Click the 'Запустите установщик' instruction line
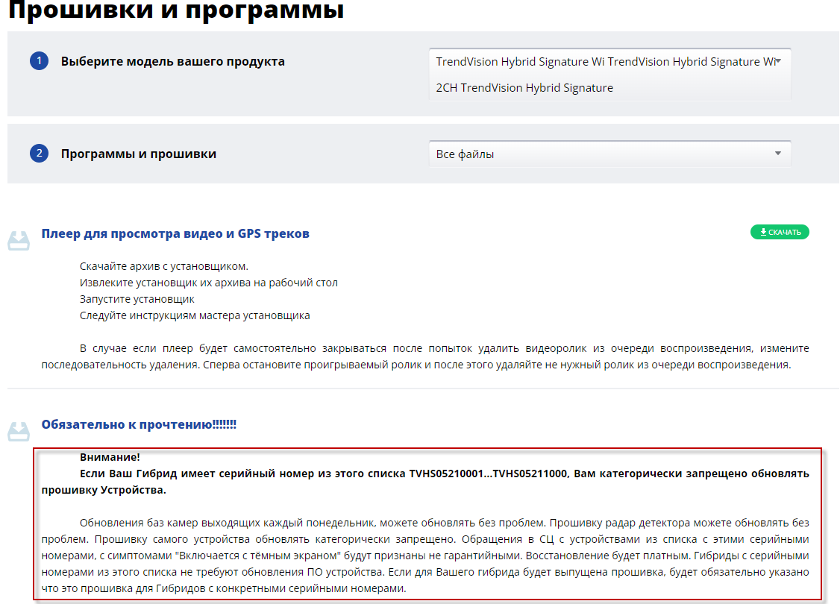This screenshot has height=604, width=840. point(137,299)
